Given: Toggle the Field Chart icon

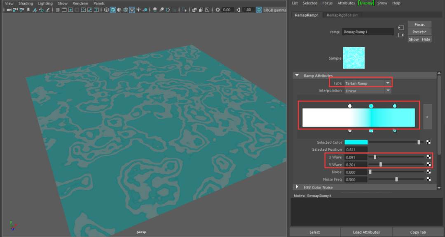Looking at the screenshot, I should click(83, 10).
